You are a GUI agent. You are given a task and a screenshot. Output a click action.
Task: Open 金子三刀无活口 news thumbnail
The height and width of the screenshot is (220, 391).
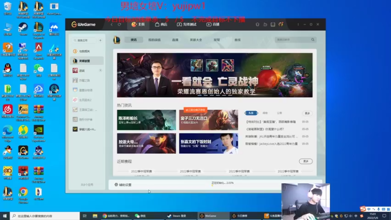pos(209,120)
